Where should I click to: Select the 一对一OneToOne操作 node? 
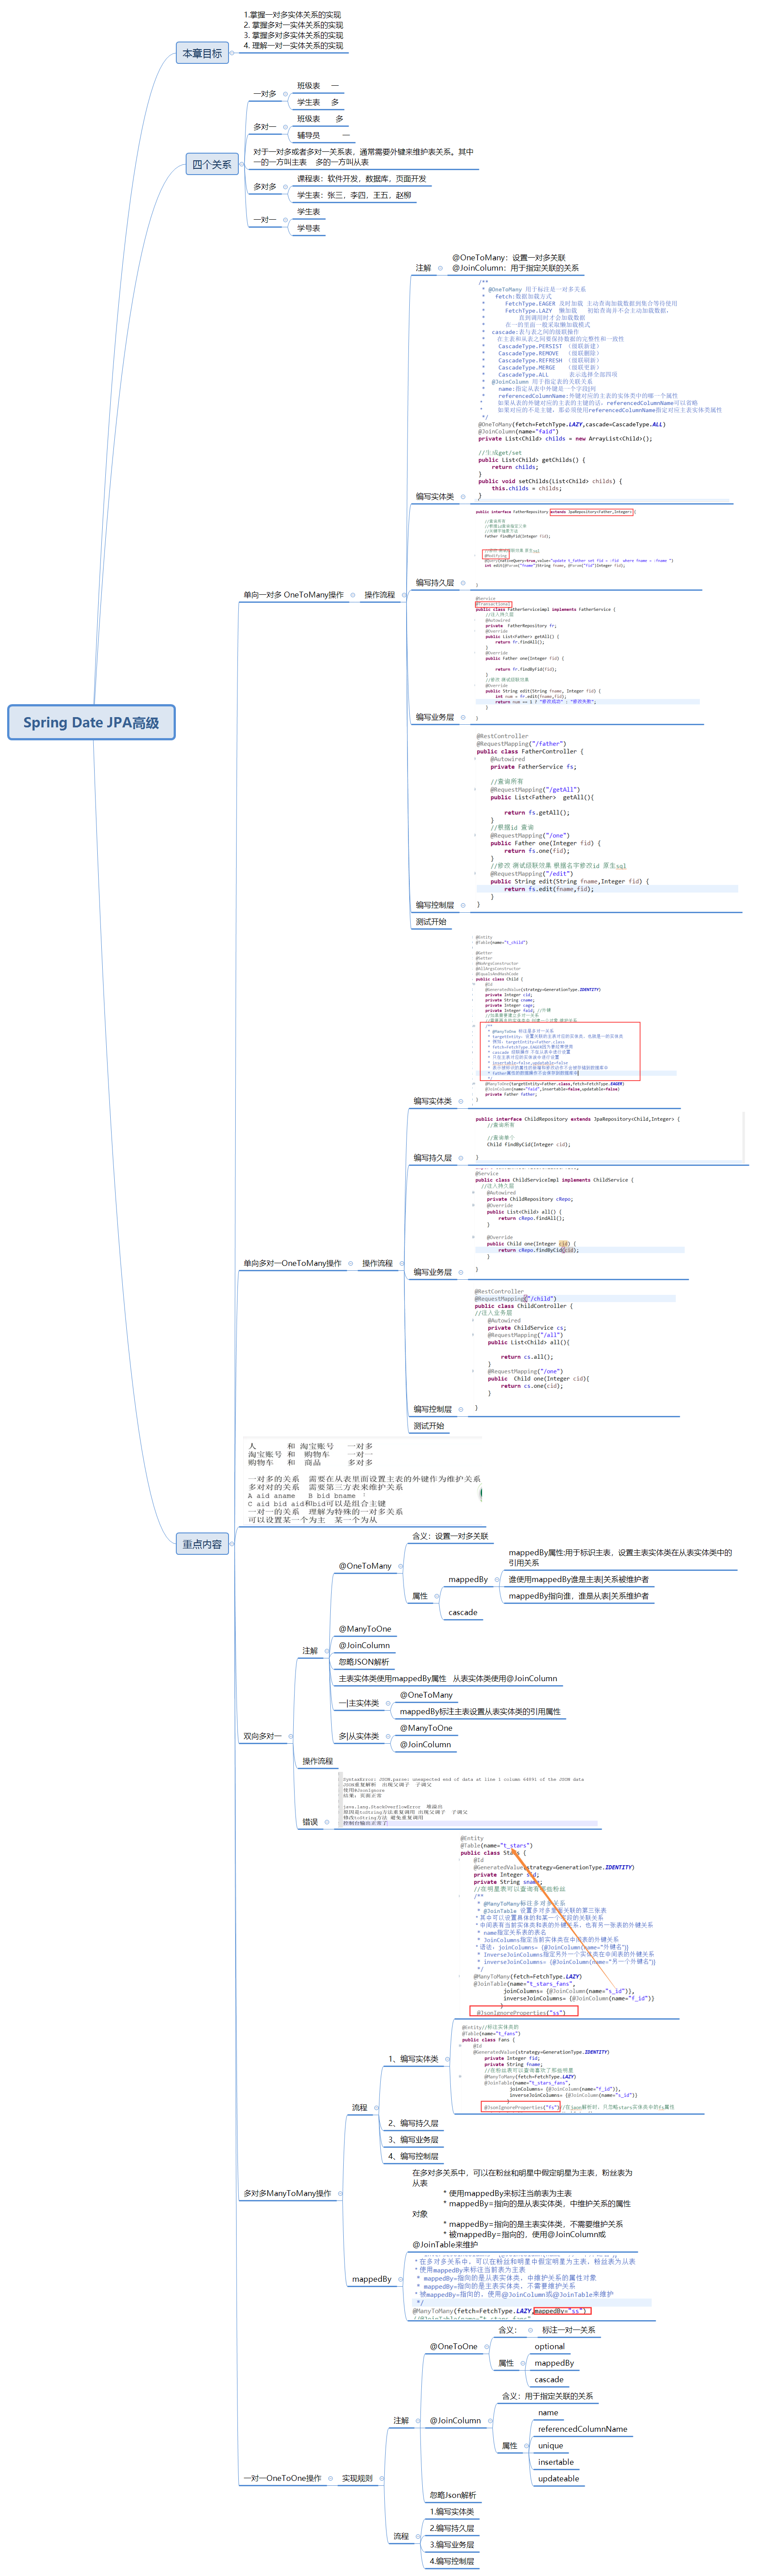[x=282, y=2478]
